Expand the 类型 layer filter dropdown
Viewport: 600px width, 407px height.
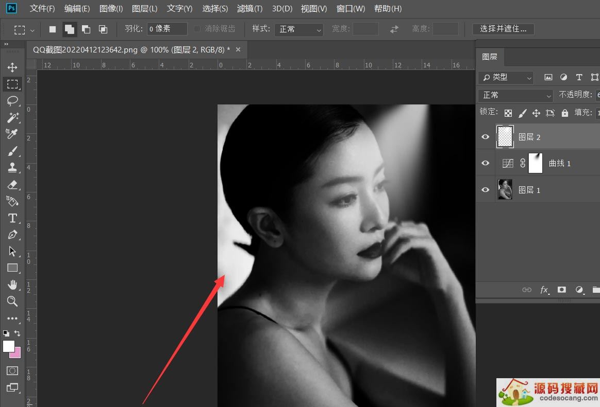(506, 77)
